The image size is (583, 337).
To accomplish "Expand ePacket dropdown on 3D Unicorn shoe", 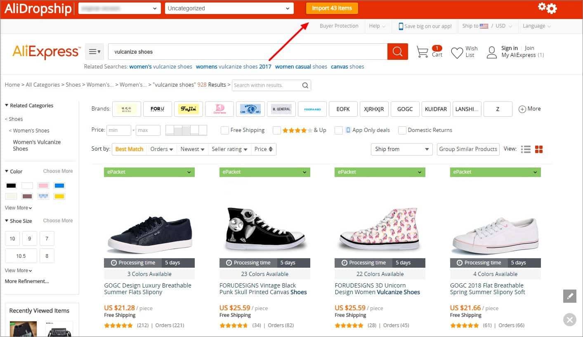I will [x=380, y=172].
